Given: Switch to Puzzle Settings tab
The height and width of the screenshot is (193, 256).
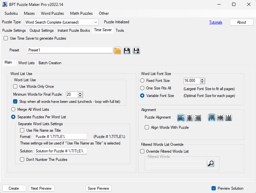Looking at the screenshot, I should click(x=14, y=30).
